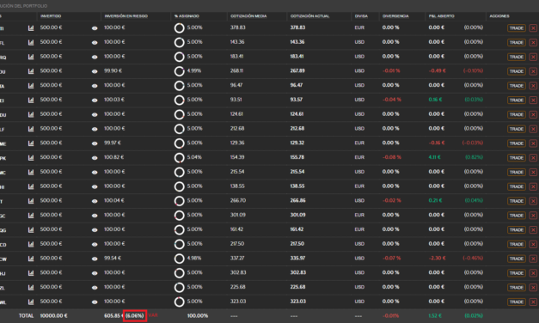The width and height of the screenshot is (539, 323).
Task: Toggle the eye icon in the 96.47 row
Action: click(95, 86)
